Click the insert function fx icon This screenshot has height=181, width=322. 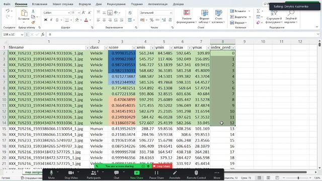pyautogui.click(x=43, y=35)
